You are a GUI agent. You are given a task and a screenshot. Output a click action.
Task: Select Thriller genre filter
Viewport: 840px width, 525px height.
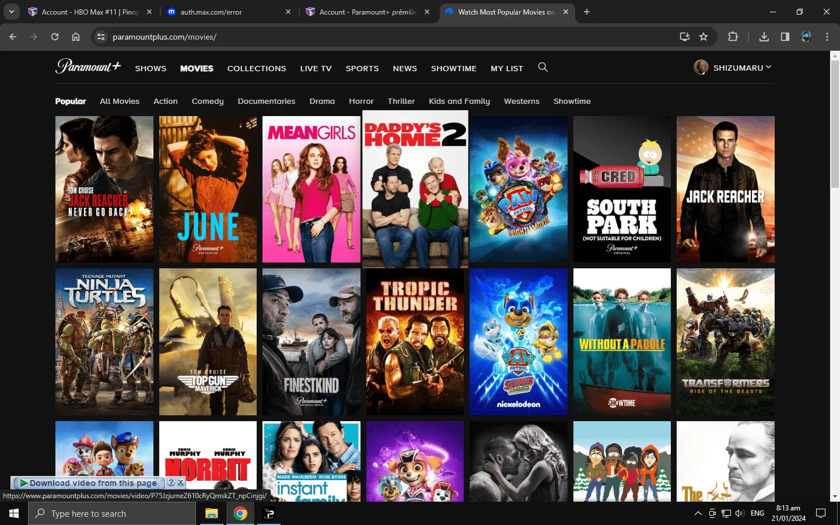pos(401,101)
